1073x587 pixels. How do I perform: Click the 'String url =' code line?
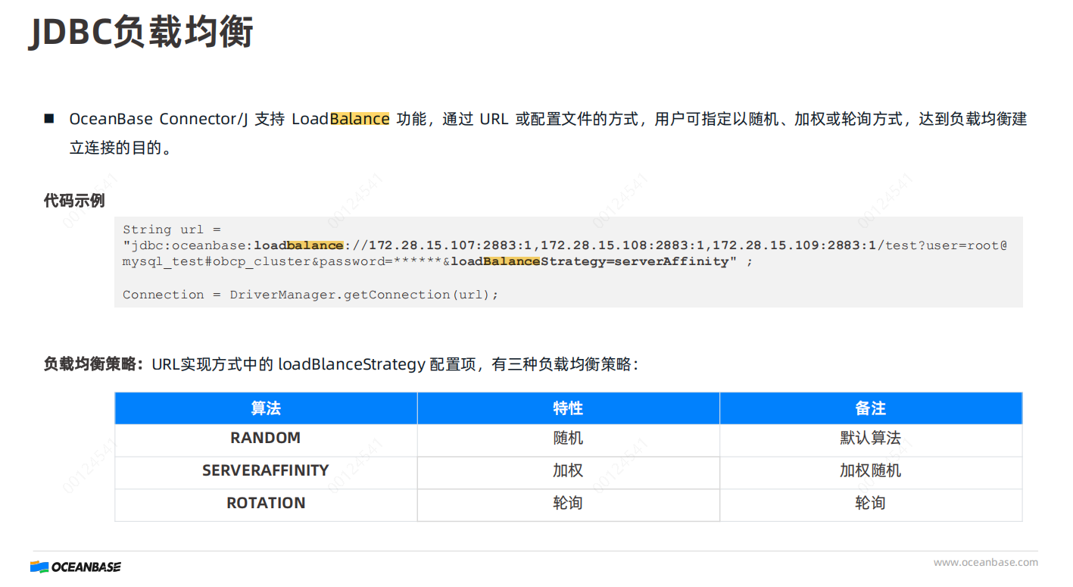[171, 229]
